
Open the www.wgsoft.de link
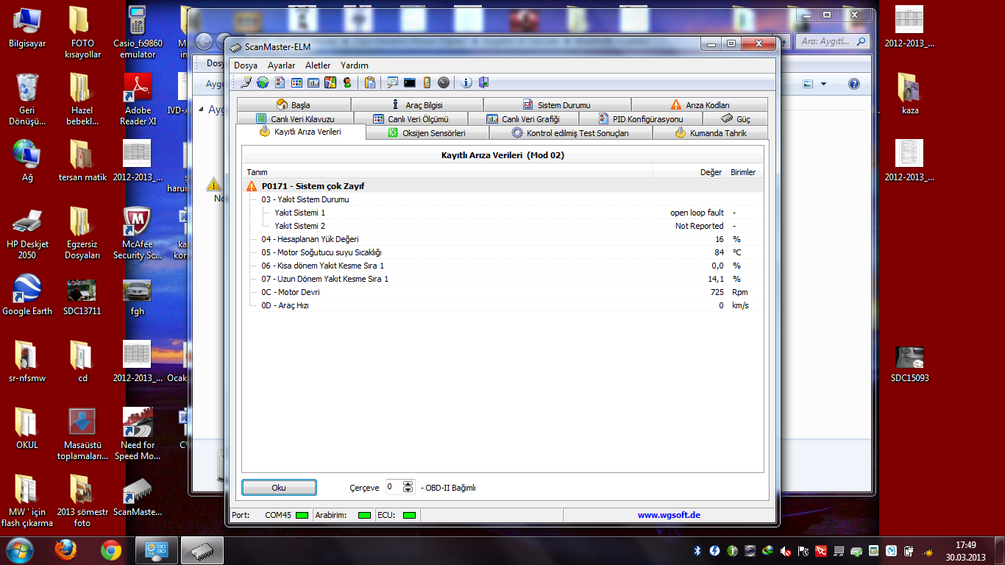(x=669, y=515)
